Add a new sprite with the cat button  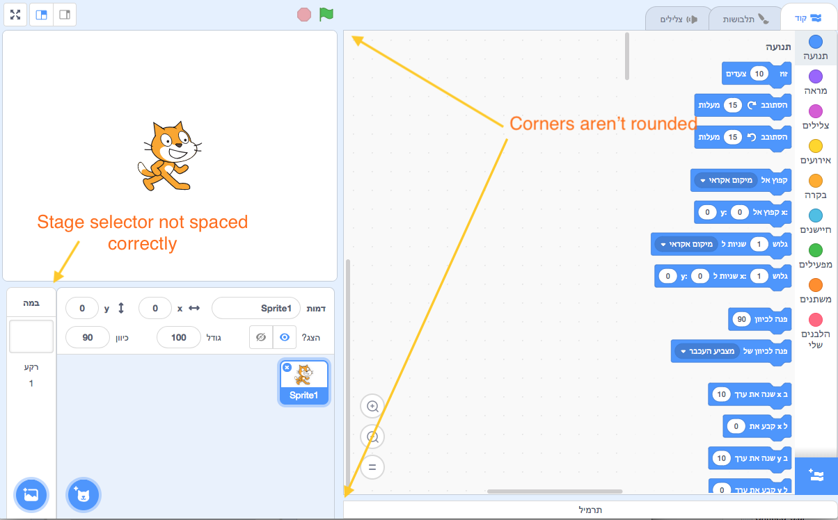83,495
